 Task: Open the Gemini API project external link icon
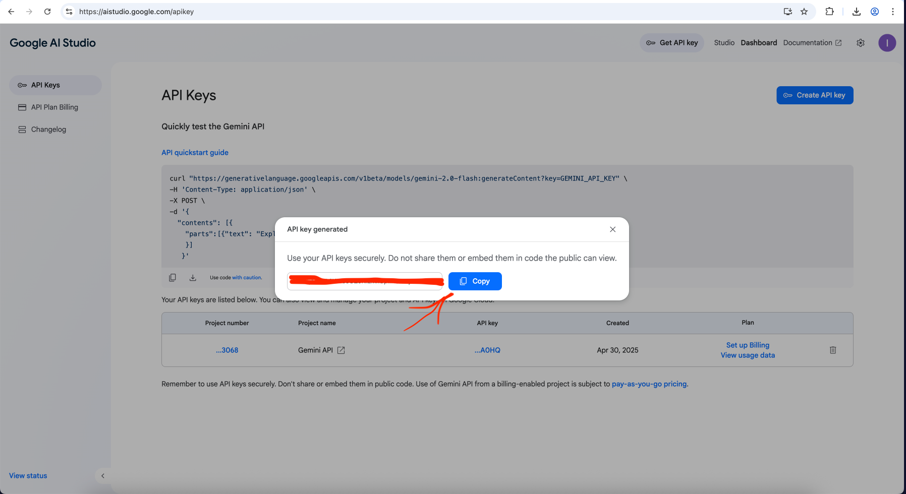pos(341,350)
